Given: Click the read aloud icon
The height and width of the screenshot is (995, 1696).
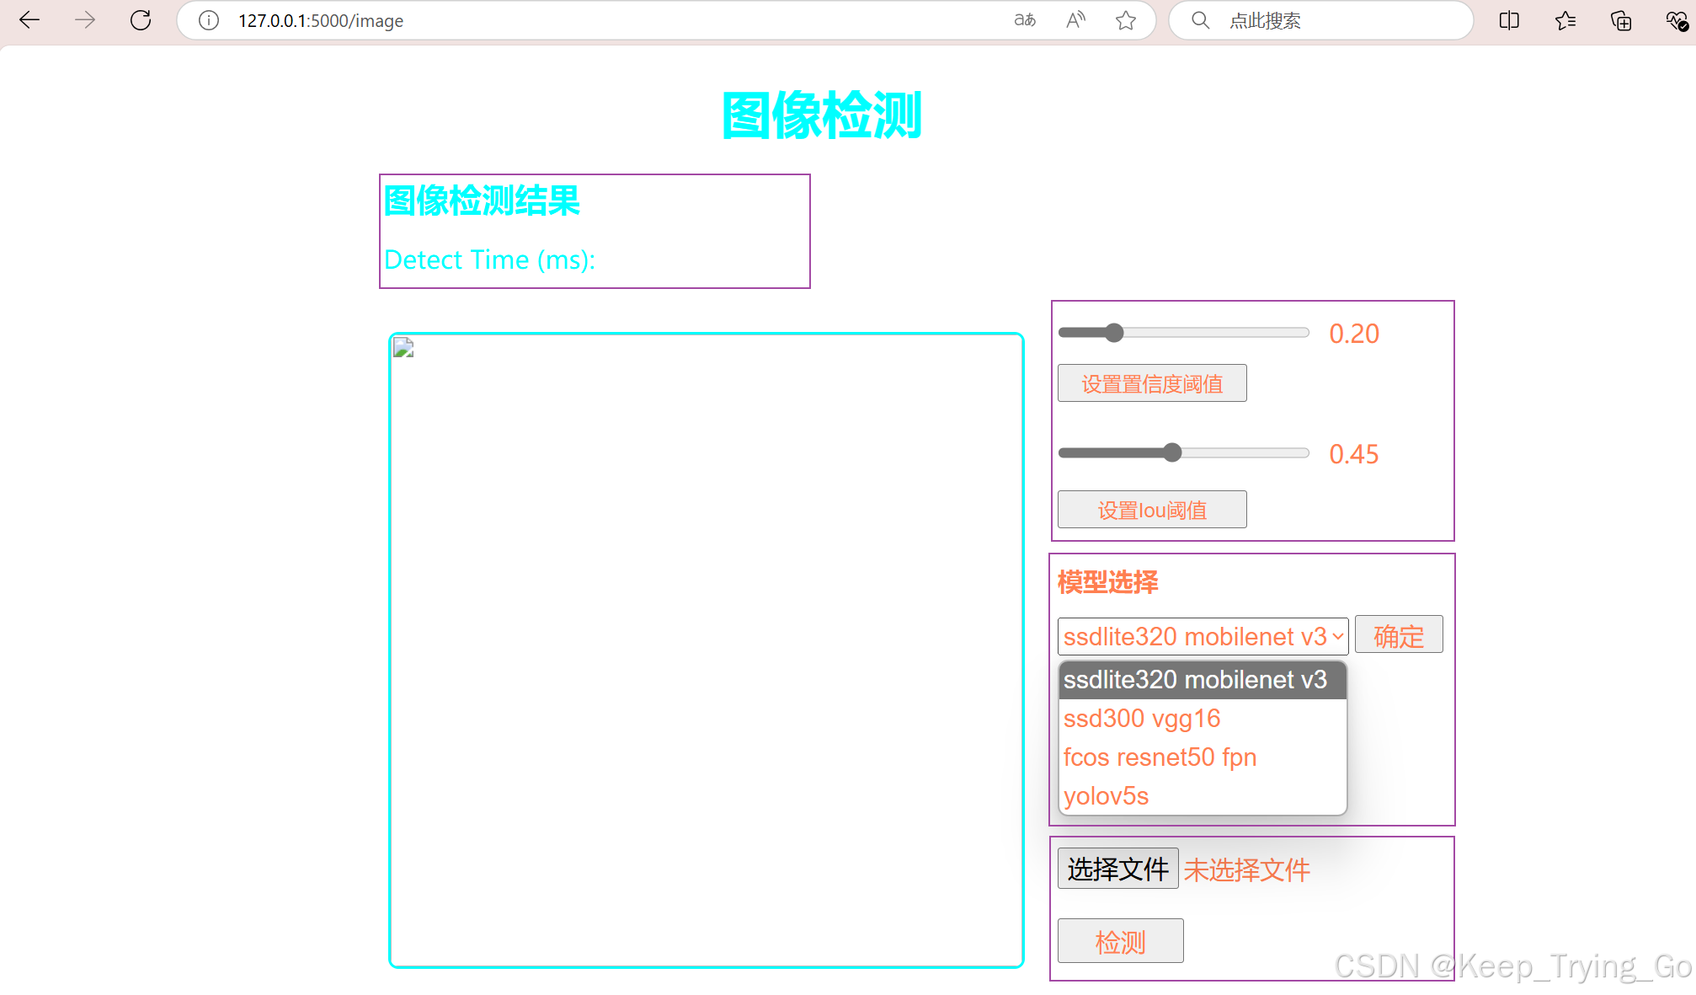Looking at the screenshot, I should click(x=1075, y=20).
